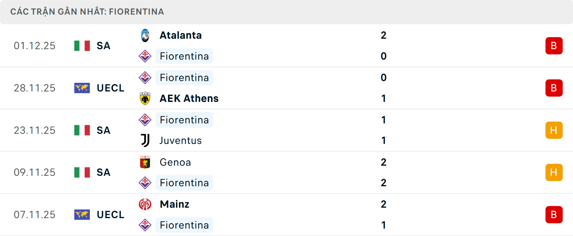
Task: Click the Italian flag beside SA
Action: [x=82, y=46]
